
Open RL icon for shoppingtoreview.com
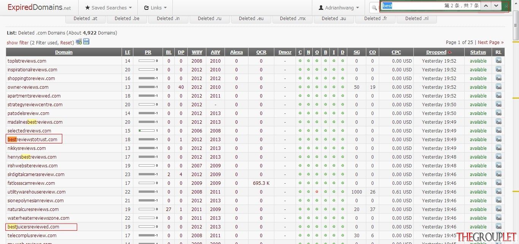click(498, 78)
